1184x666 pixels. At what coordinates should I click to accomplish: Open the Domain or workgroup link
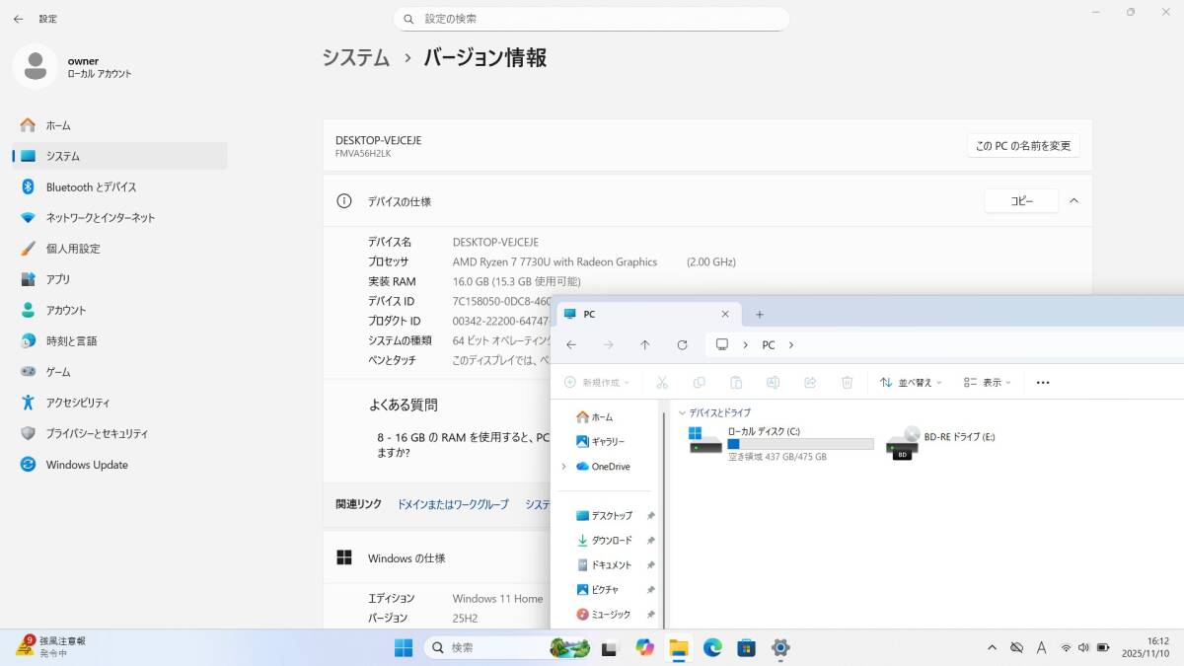coord(453,504)
